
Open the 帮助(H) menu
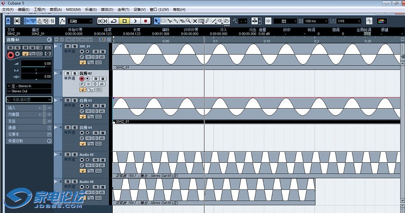179,9
